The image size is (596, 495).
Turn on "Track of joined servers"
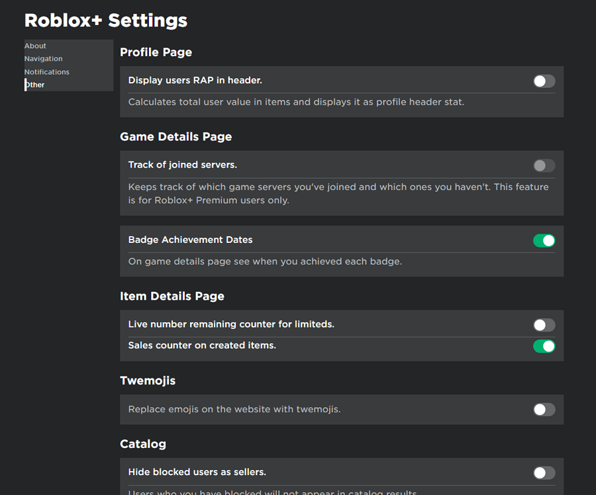tap(544, 165)
